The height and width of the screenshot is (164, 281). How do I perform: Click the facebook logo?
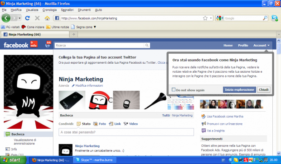coord(16,45)
